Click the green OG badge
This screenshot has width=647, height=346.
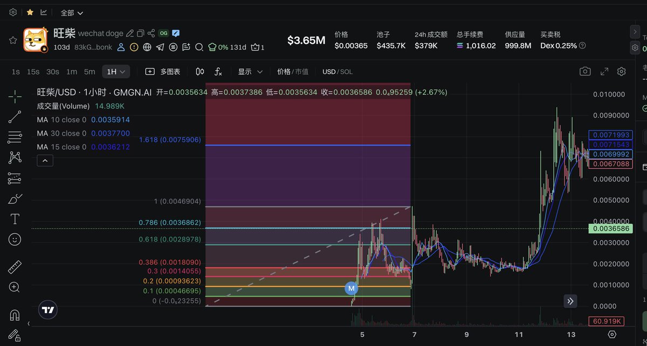[x=163, y=33]
